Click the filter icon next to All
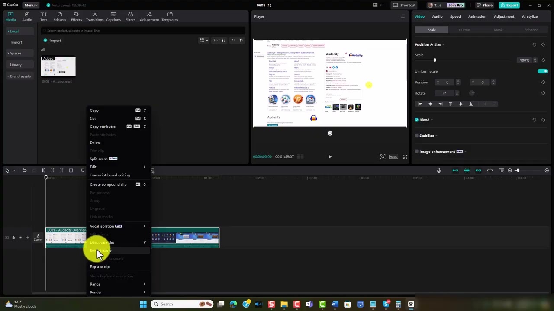 coord(241,41)
